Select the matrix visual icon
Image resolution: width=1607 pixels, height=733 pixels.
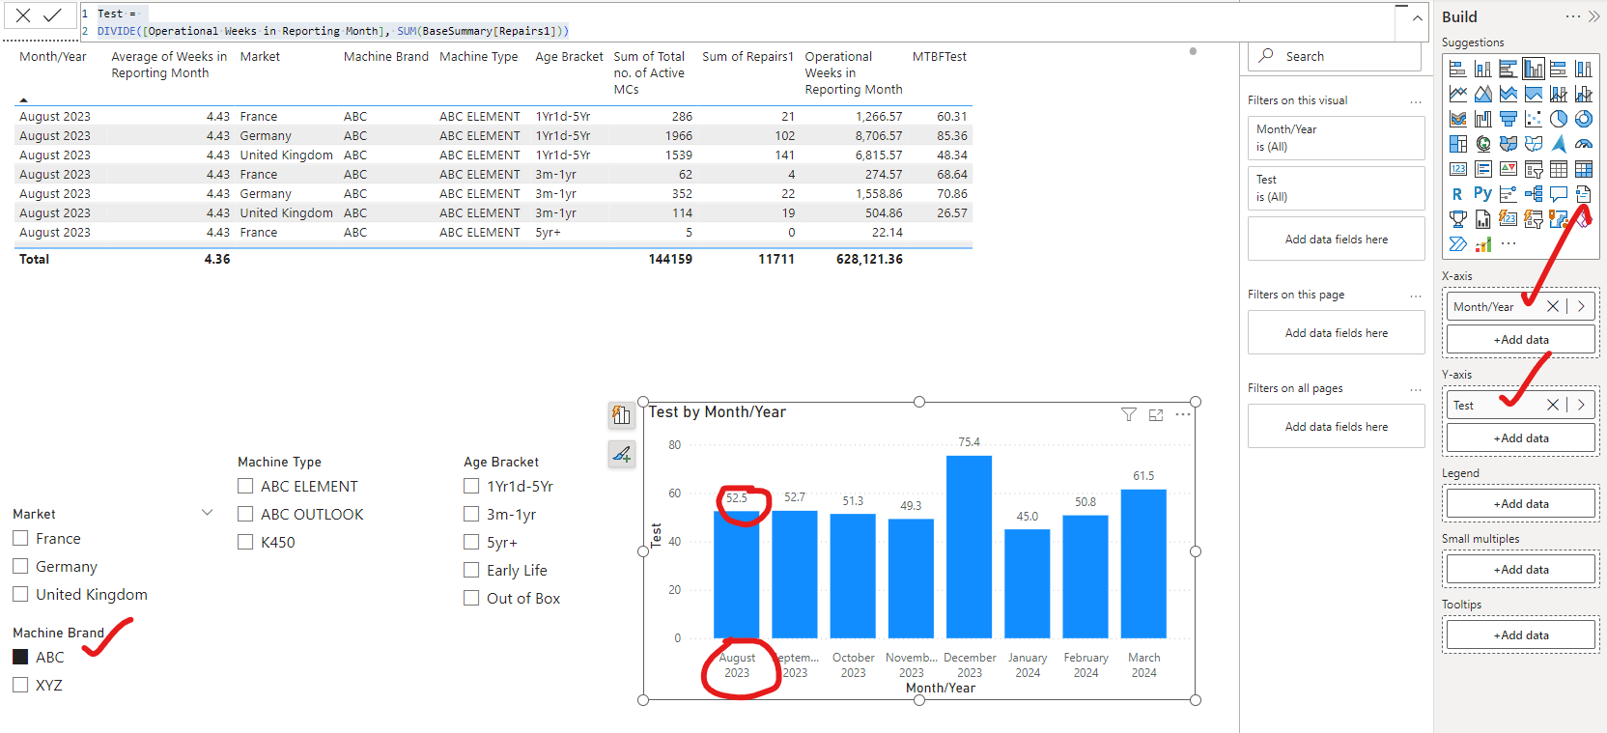tap(1584, 169)
